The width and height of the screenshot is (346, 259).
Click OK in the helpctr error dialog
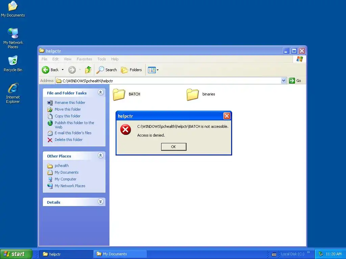click(174, 147)
